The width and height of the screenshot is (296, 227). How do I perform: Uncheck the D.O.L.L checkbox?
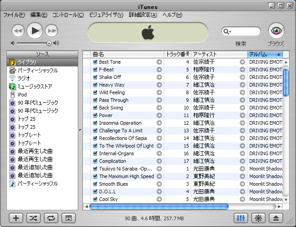pyautogui.click(x=95, y=192)
